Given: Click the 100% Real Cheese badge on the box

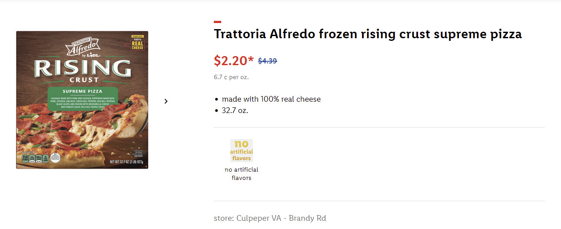Looking at the screenshot, I should pos(138,42).
